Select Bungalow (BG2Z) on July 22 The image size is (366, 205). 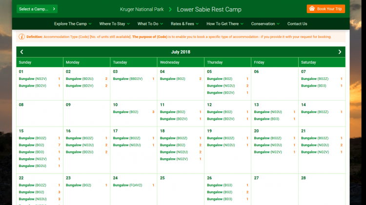pos(32,185)
